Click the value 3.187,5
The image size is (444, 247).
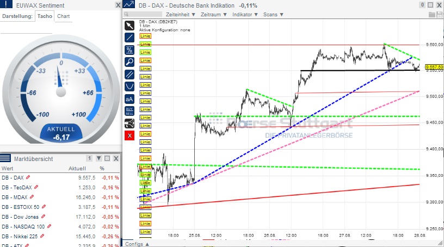pyautogui.click(x=87, y=207)
